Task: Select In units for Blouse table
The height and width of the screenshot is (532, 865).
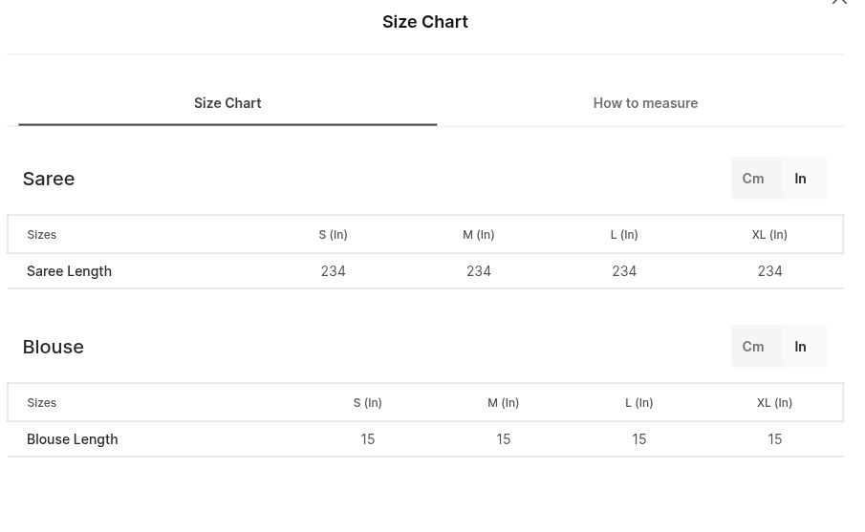Action: [x=800, y=347]
